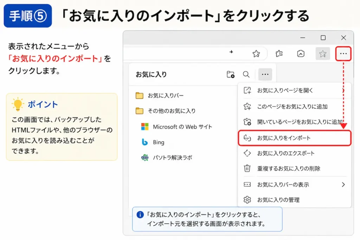Click the add folder icon in Favorites panel
This screenshot has height=240, width=360.
[x=231, y=74]
